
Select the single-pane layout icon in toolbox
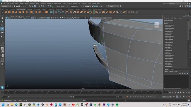tap(2, 48)
